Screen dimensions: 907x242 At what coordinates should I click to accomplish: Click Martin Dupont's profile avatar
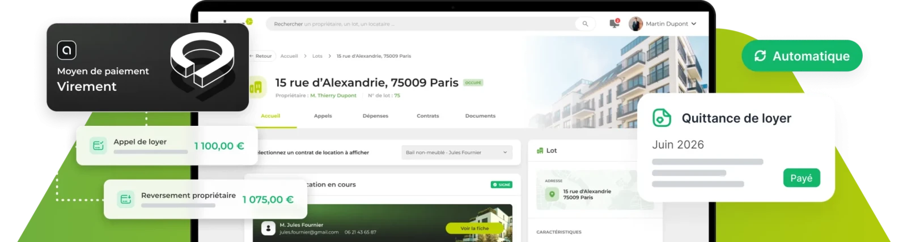pyautogui.click(x=636, y=24)
